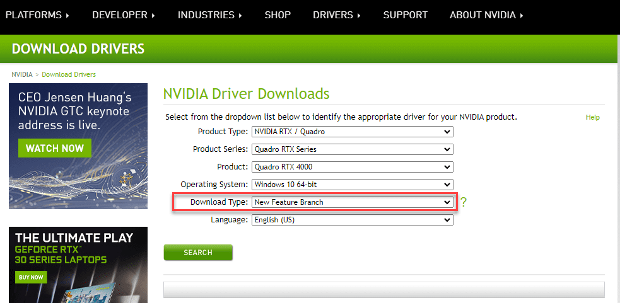The image size is (620, 303).
Task: Open the Help link
Action: [x=592, y=117]
